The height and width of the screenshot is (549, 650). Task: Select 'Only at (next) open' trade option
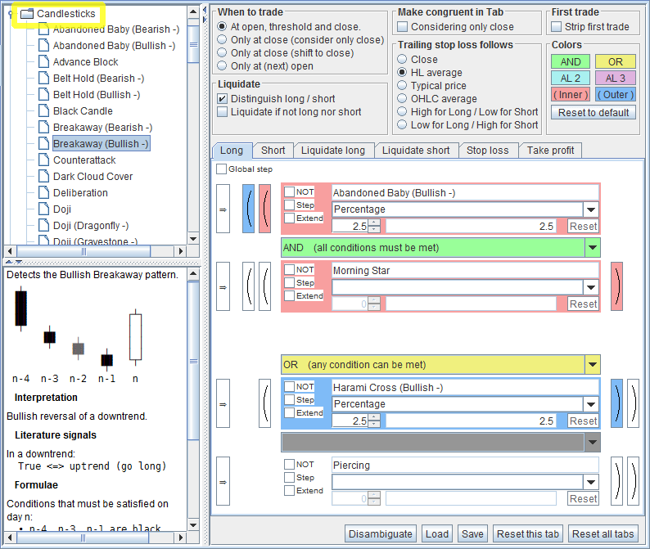(222, 66)
